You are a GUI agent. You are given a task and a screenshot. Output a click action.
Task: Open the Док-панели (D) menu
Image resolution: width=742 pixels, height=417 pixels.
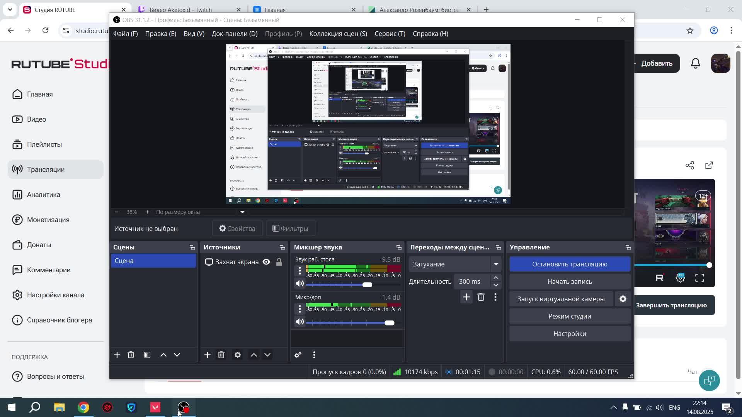tap(234, 34)
